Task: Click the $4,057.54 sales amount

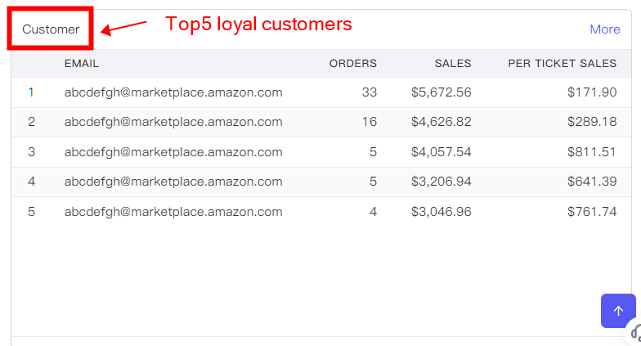Action: click(x=442, y=152)
